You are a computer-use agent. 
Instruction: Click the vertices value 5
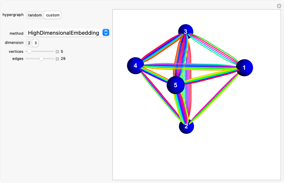(x=62, y=52)
